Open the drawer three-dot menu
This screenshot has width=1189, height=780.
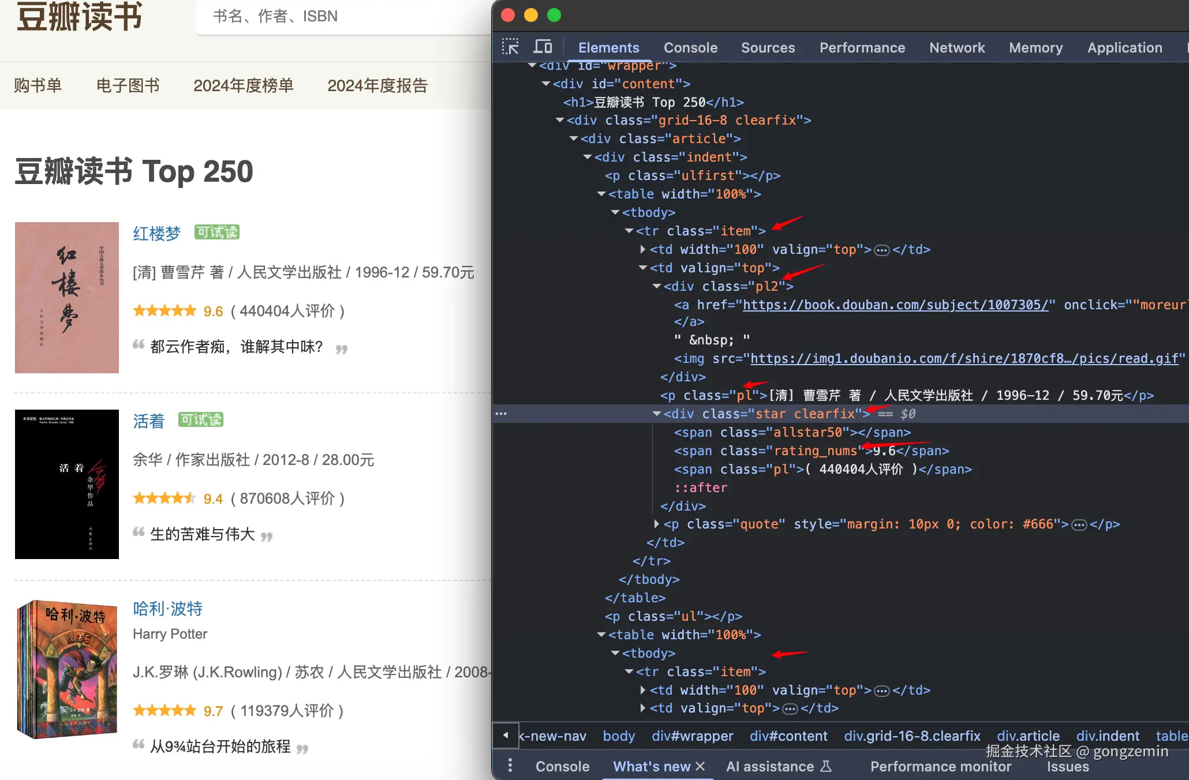pyautogui.click(x=510, y=766)
